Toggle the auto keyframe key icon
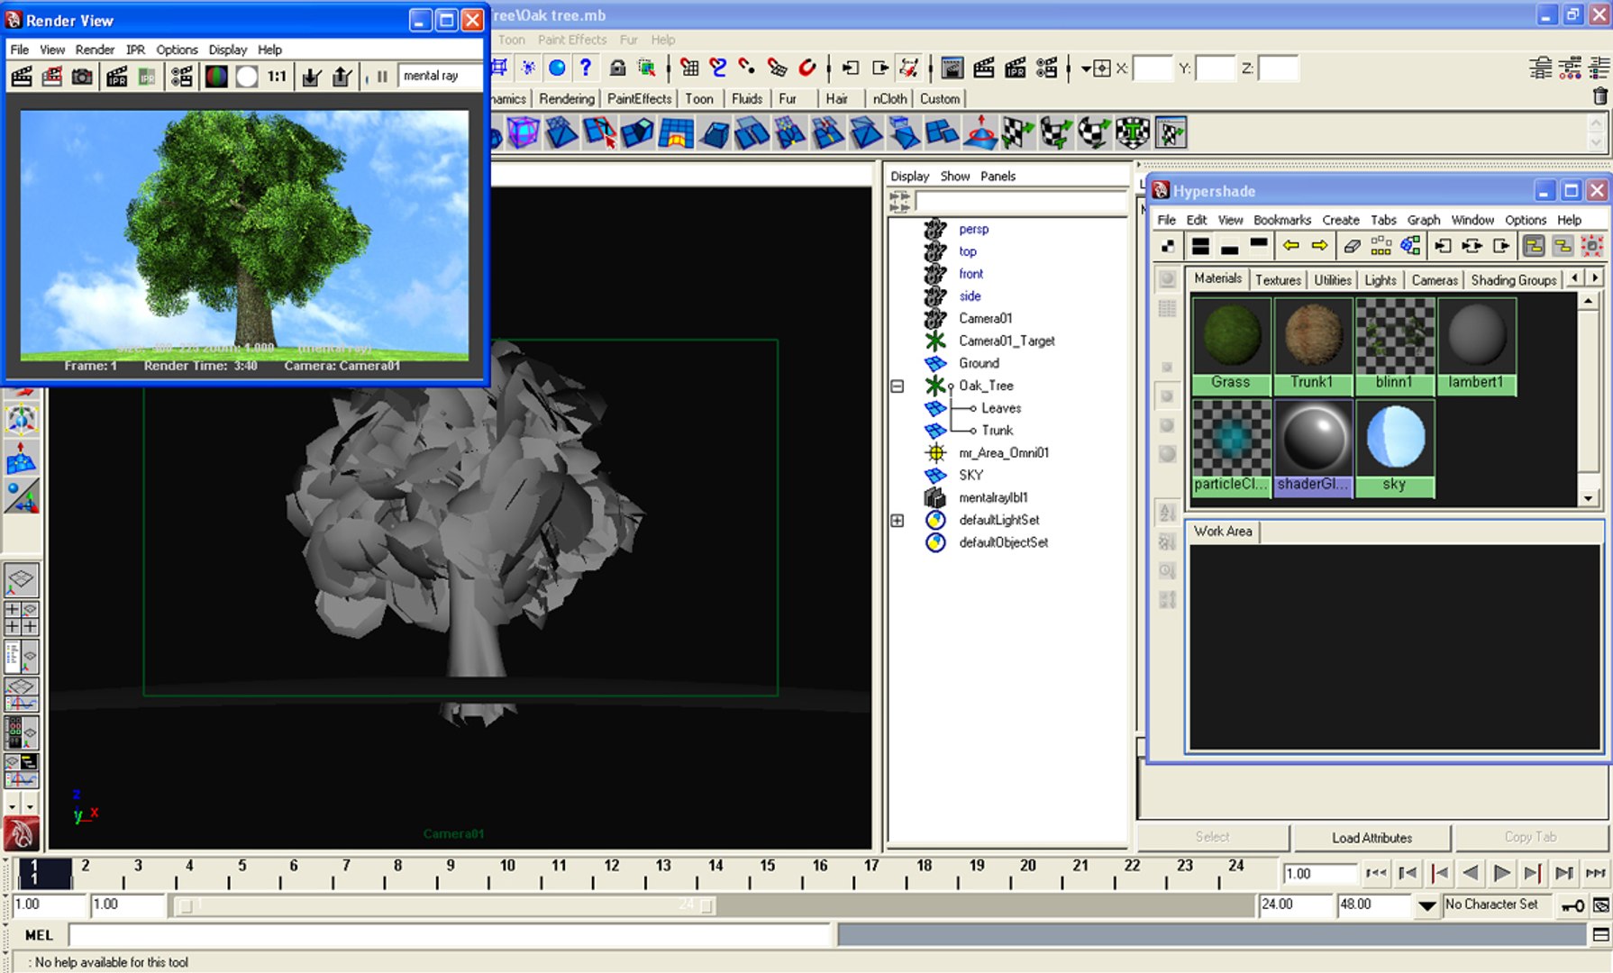 pyautogui.click(x=1573, y=905)
